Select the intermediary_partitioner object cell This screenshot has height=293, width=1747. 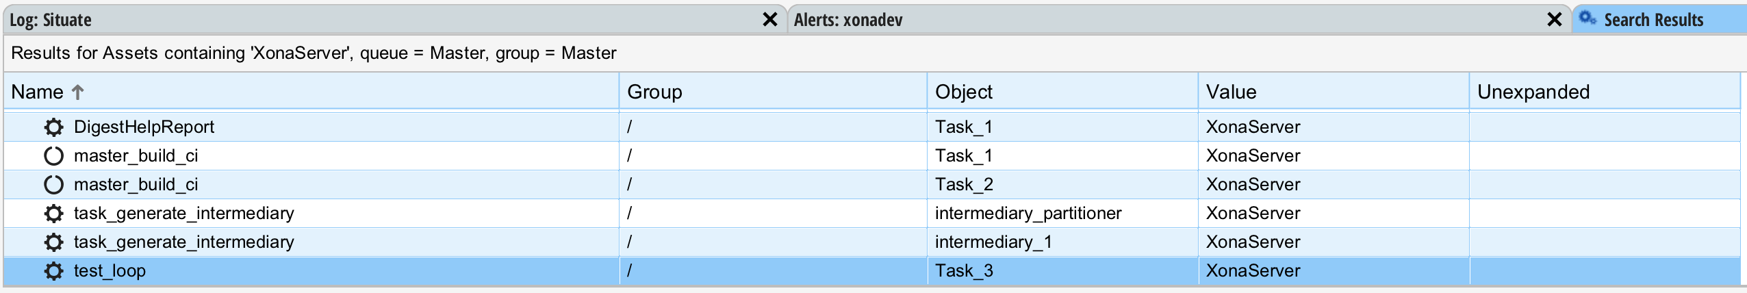pyautogui.click(x=1028, y=214)
